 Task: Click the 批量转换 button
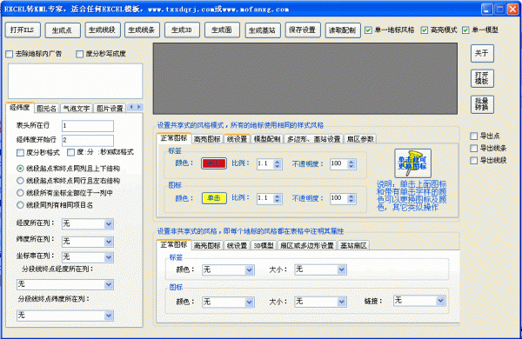coord(482,104)
